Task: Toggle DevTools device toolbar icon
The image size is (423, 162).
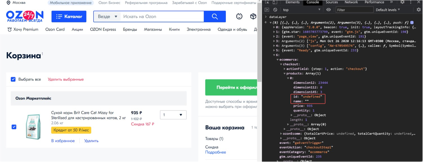Action: [275, 2]
